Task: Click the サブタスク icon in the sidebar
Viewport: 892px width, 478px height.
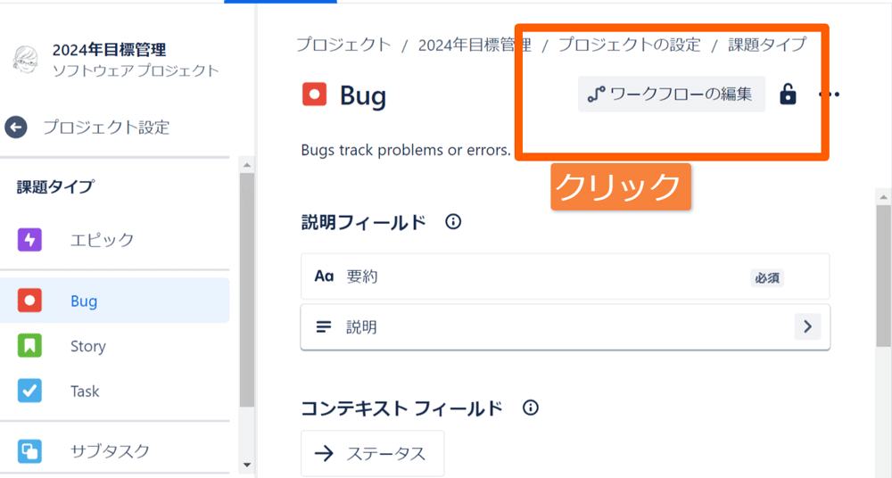Action: [29, 450]
